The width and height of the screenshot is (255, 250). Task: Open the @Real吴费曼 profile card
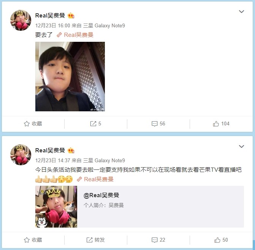pyautogui.click(x=139, y=207)
